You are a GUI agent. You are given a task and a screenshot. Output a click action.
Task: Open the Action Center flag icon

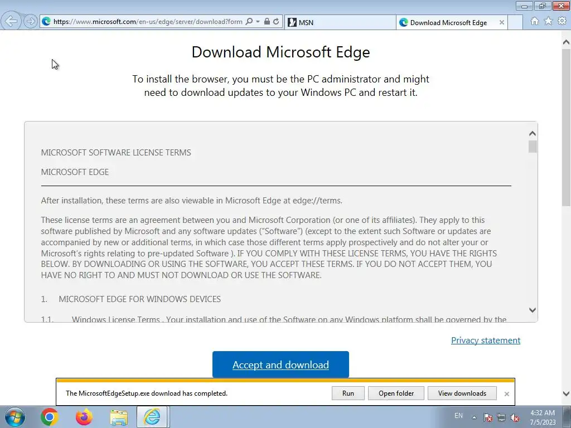(488, 417)
